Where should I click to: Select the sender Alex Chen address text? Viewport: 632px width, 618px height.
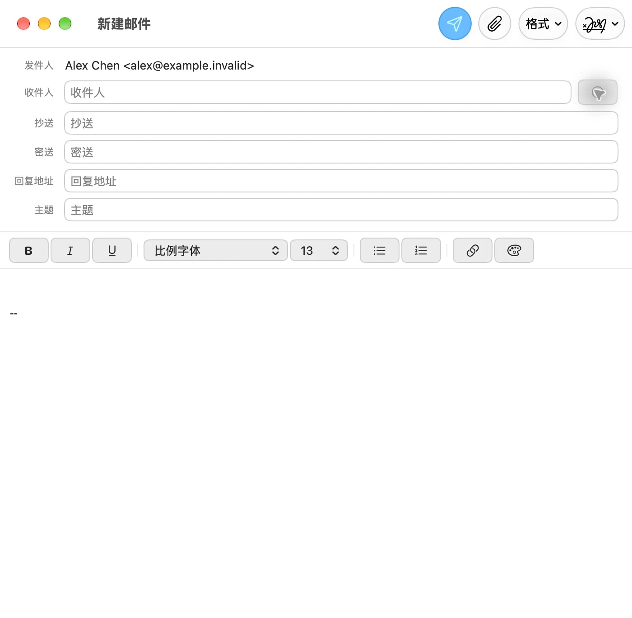tap(160, 66)
